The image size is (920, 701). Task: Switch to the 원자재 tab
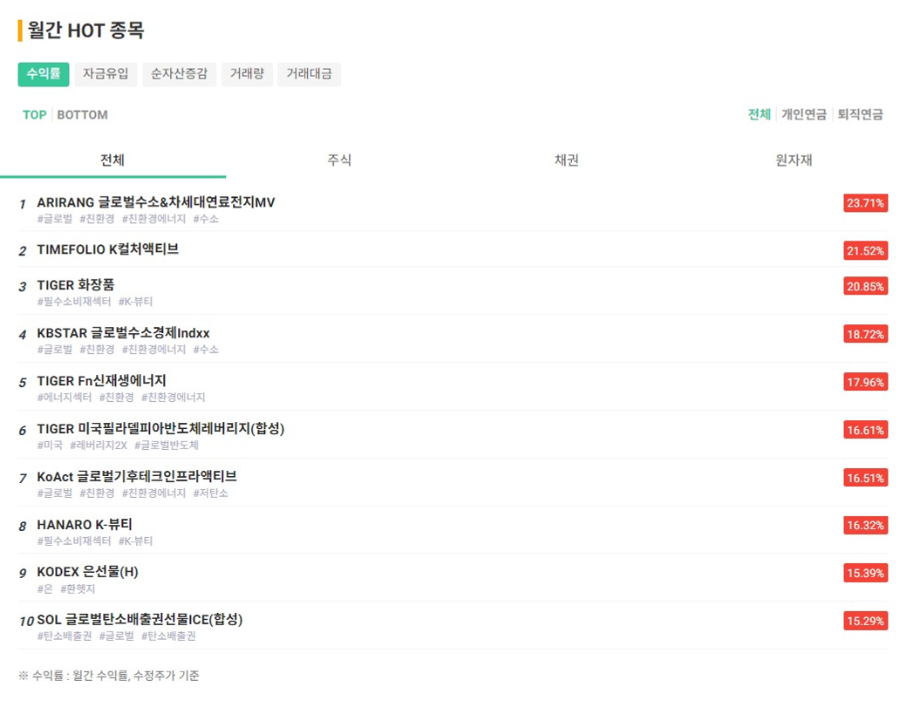click(x=794, y=160)
